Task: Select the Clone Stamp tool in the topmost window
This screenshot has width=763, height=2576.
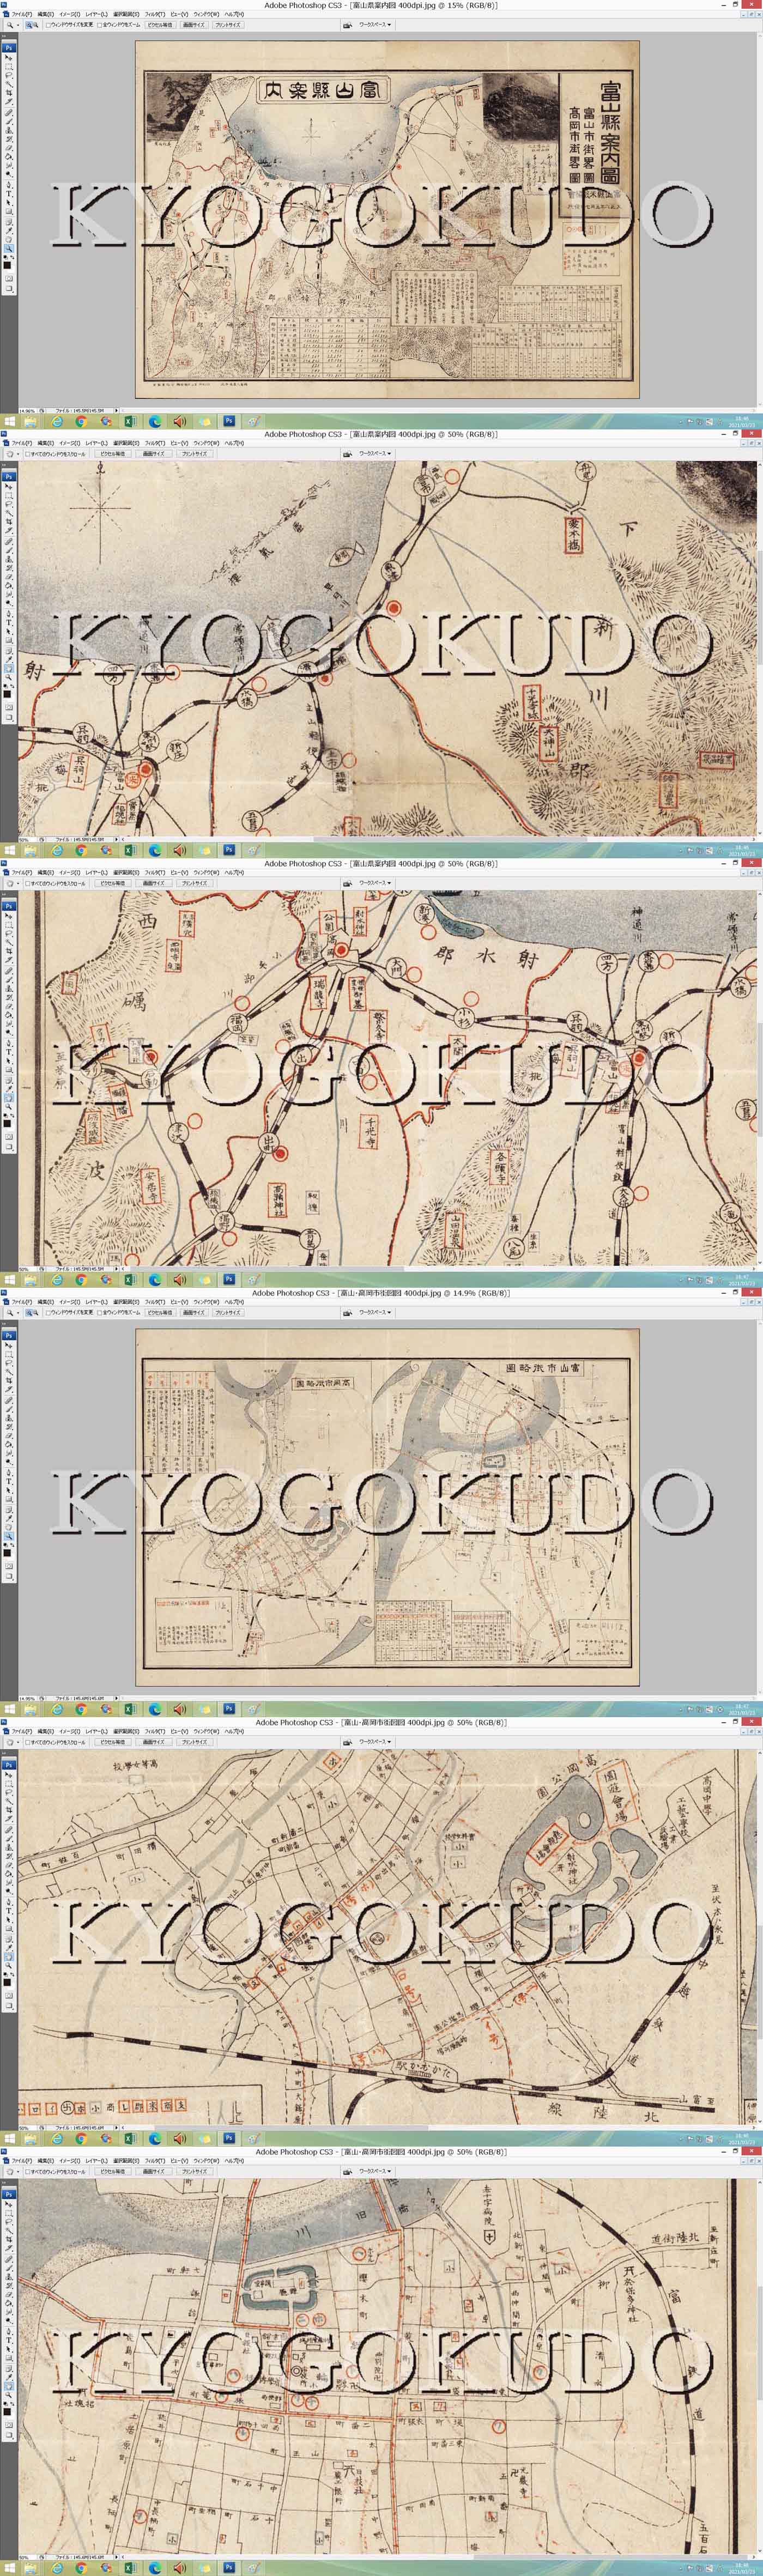Action: (x=9, y=130)
